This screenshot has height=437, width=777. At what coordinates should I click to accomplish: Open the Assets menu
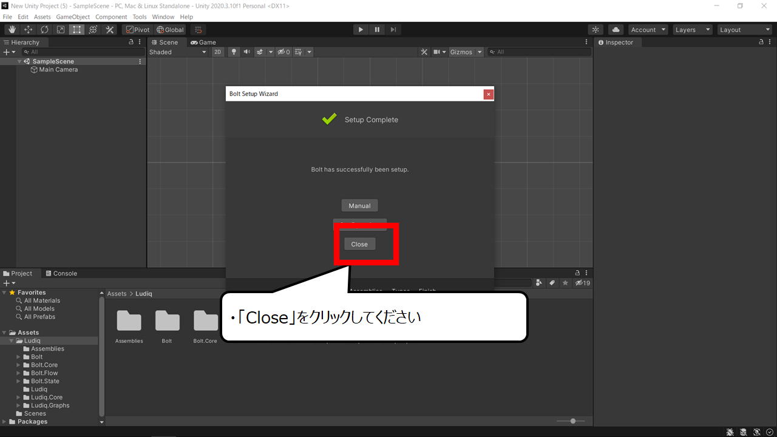tap(42, 17)
